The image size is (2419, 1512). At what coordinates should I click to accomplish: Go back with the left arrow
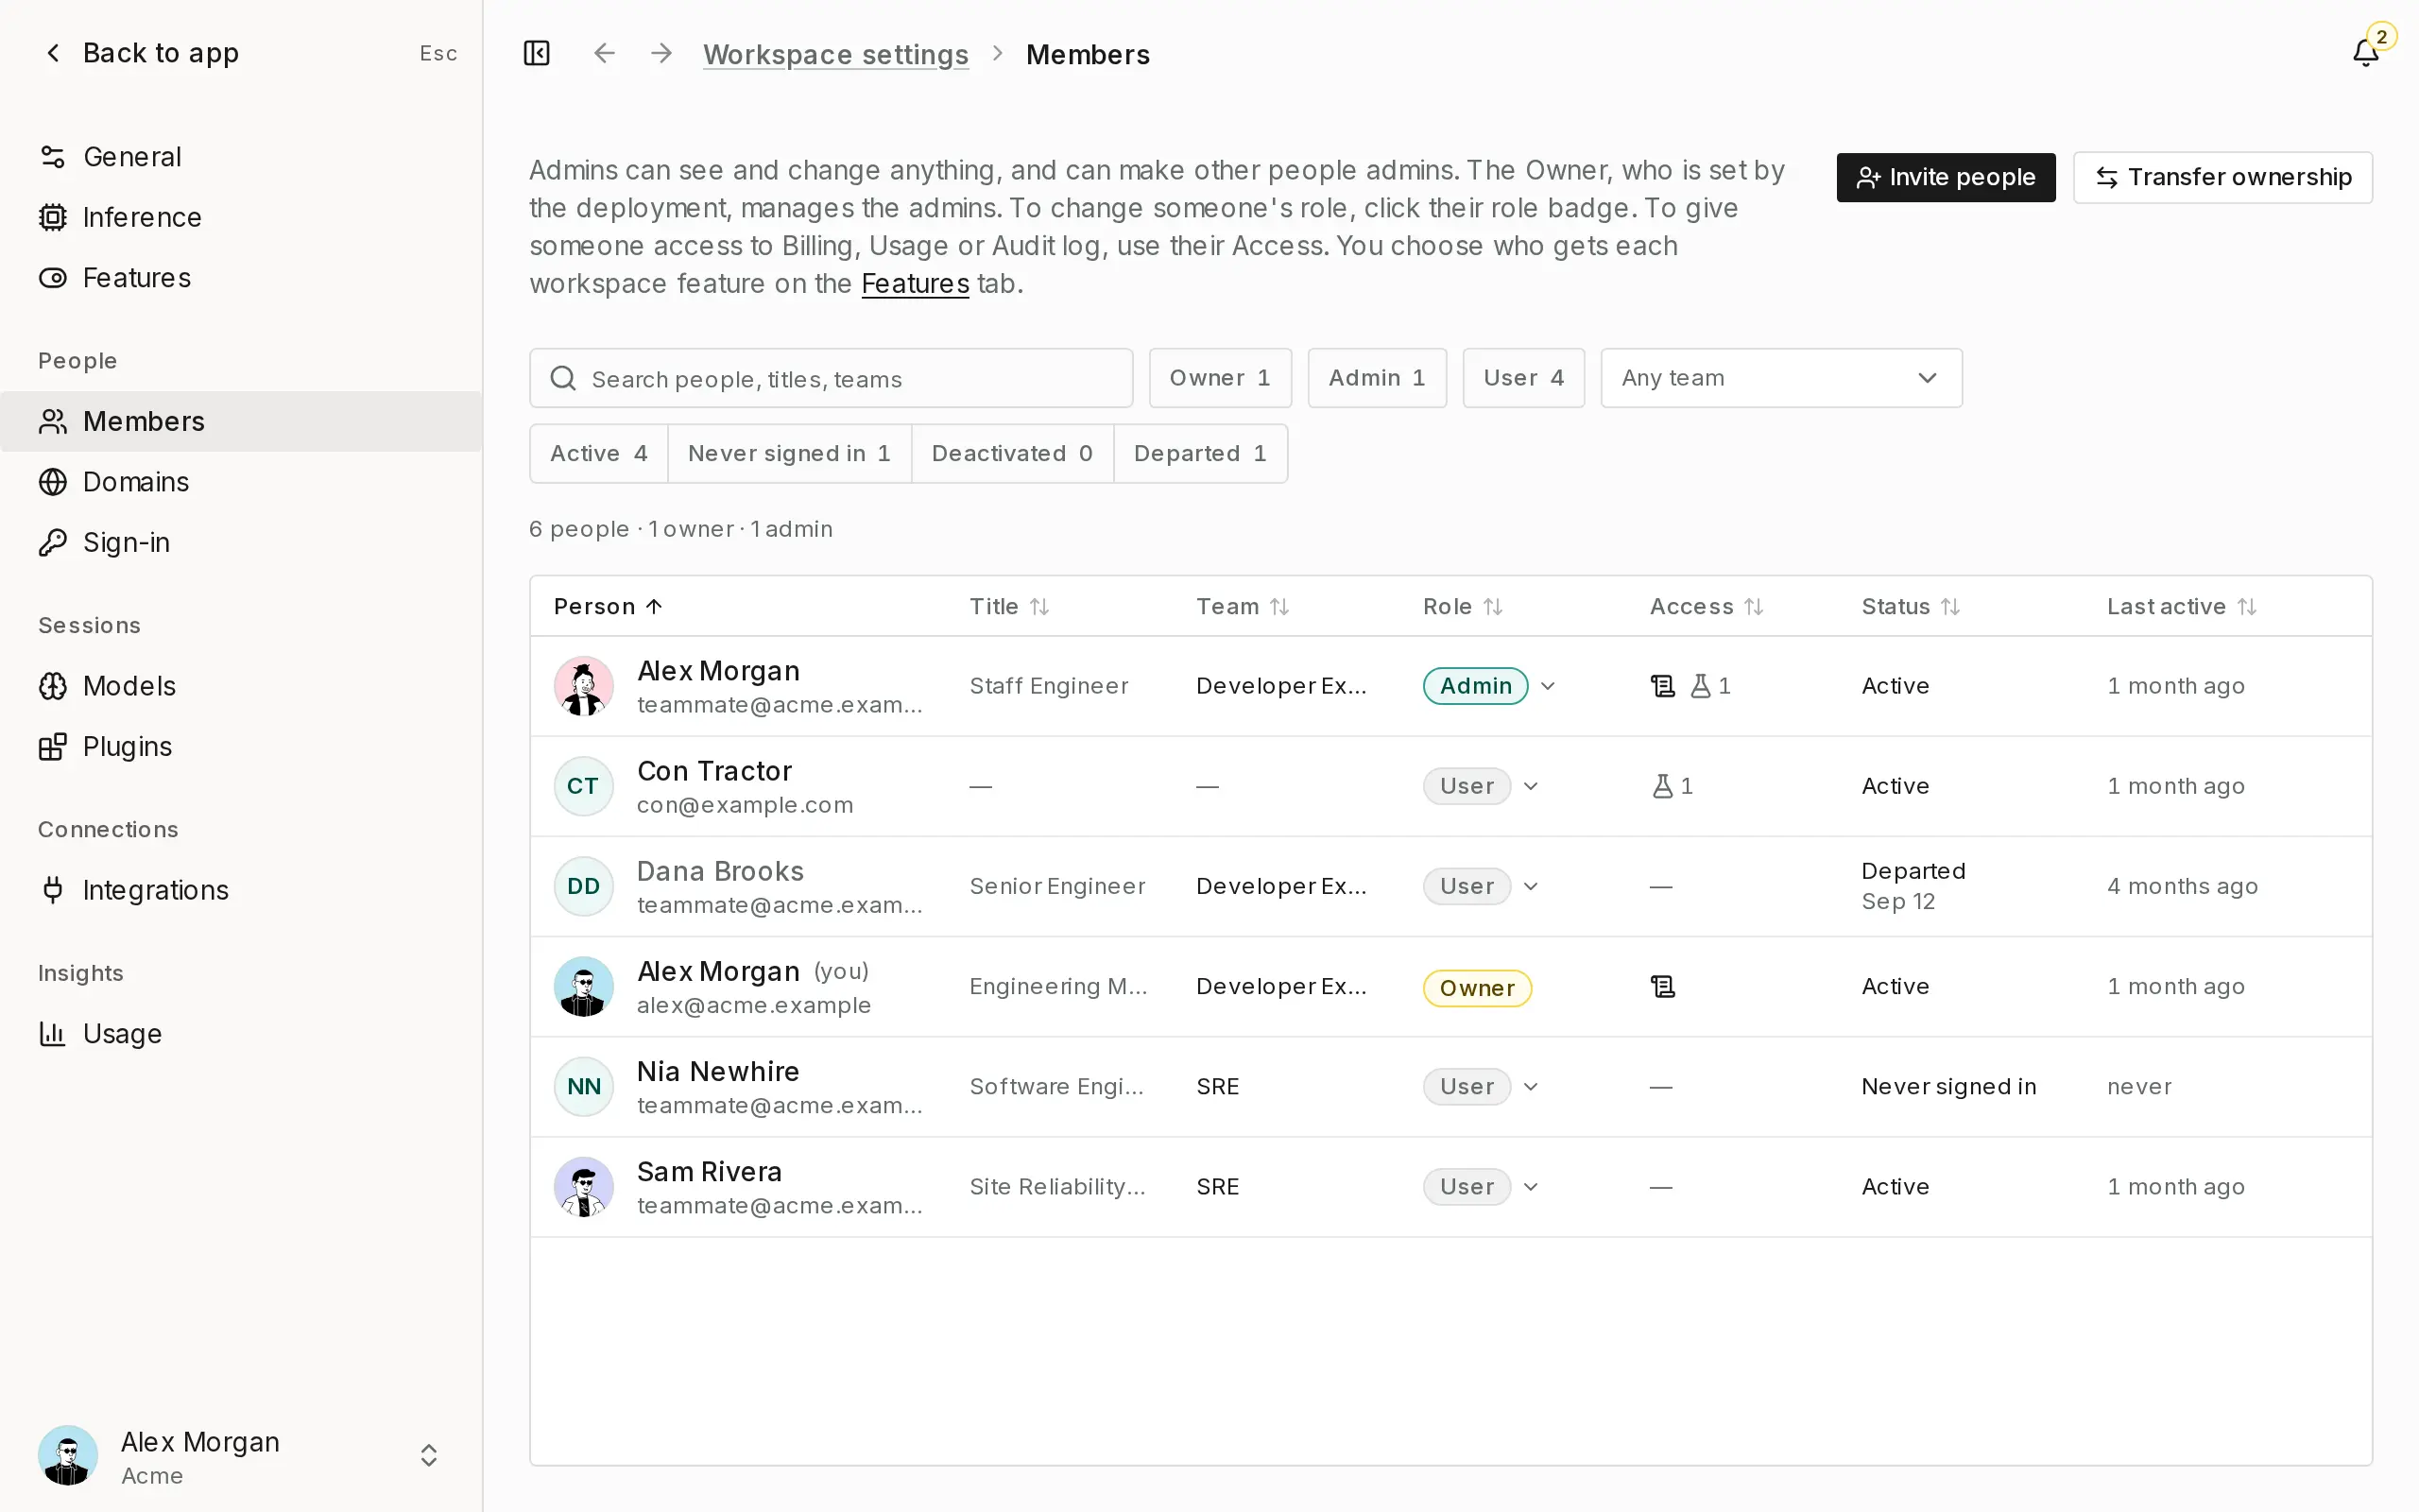point(604,53)
